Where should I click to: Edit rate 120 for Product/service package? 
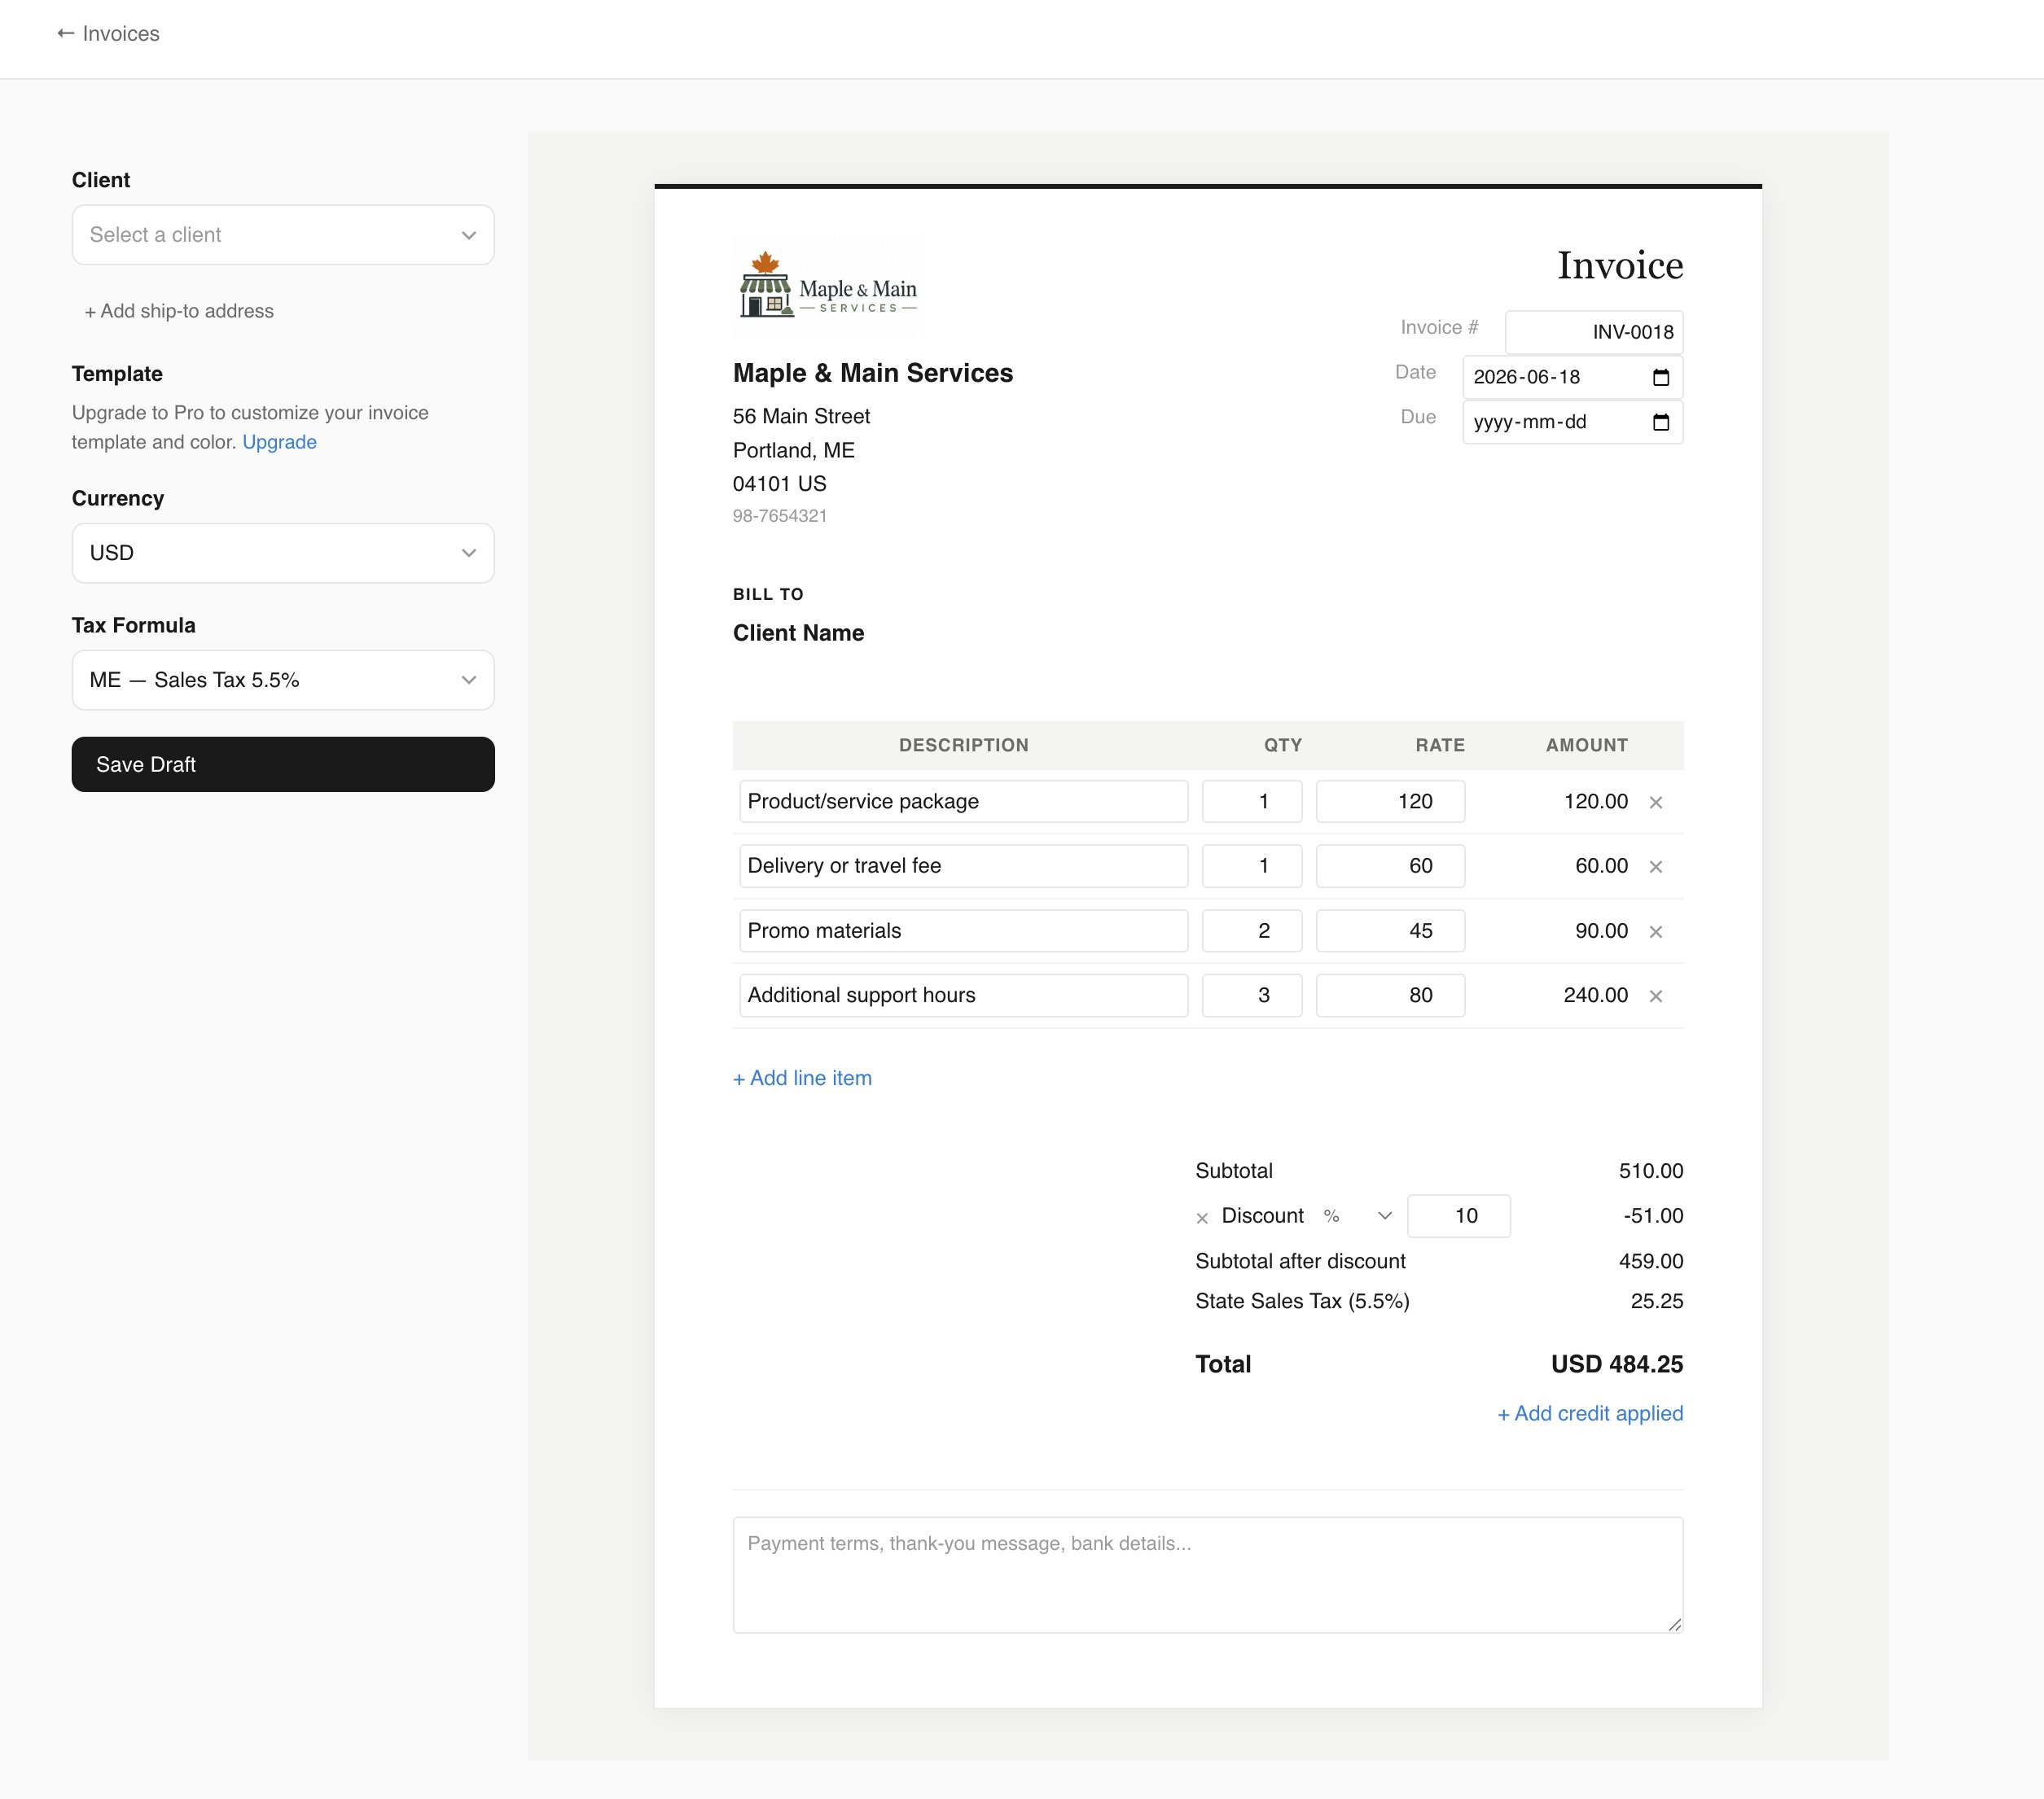[x=1390, y=802]
